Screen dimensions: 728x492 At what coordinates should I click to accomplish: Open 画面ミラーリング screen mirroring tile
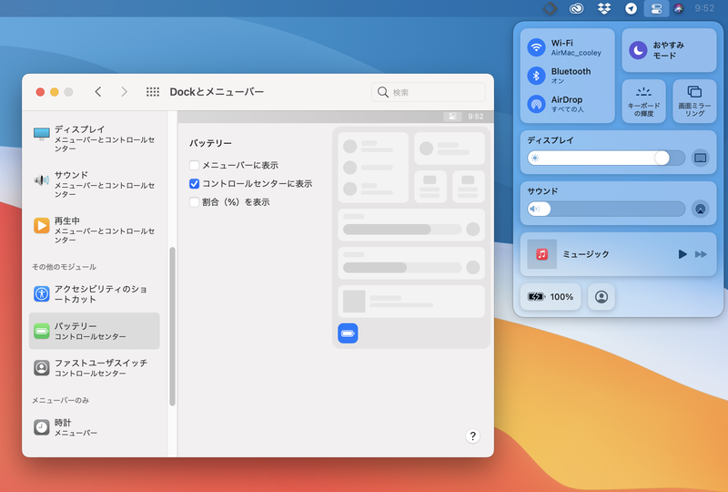click(694, 101)
